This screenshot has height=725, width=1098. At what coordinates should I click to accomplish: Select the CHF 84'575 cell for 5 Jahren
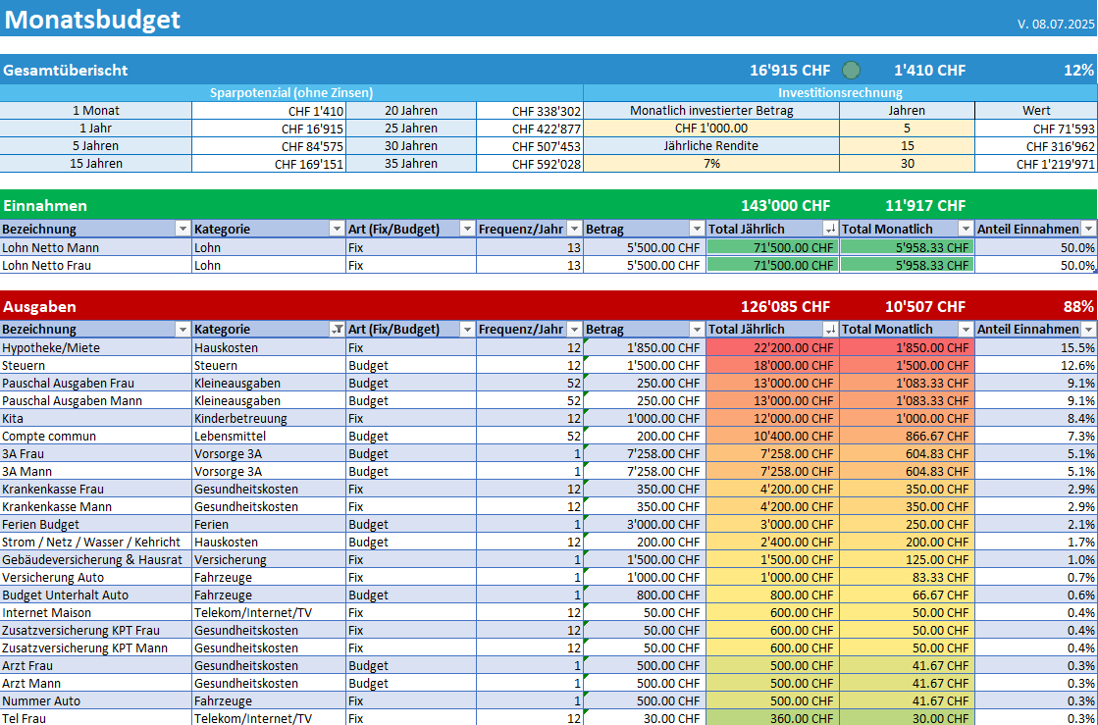point(268,146)
